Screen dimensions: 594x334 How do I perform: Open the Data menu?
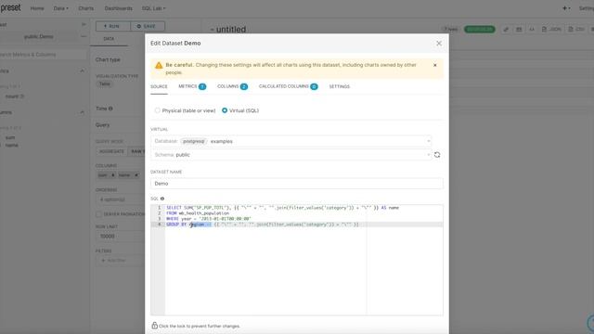60,8
